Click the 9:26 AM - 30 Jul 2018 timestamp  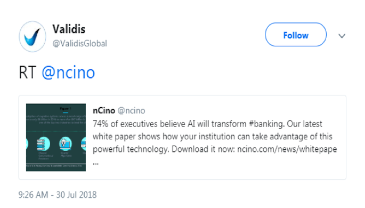pos(58,195)
